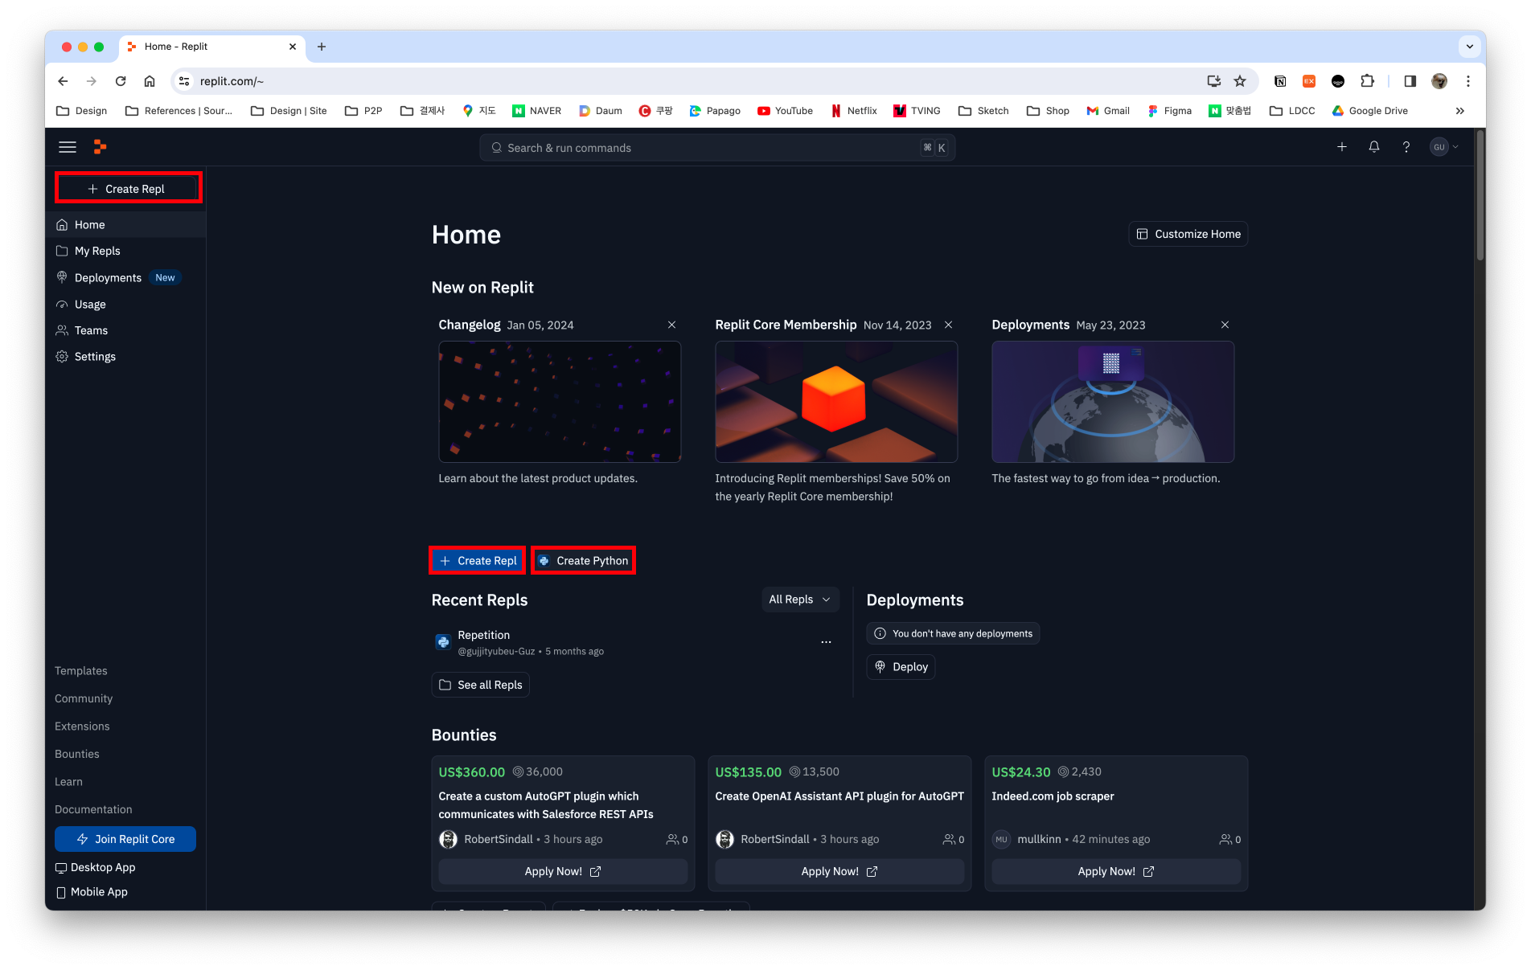Open Create OpenAI Assistant API plugin bounty

coord(839,796)
